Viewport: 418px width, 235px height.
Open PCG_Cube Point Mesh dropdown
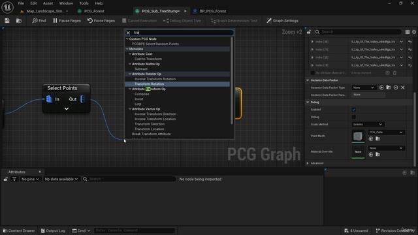(386, 132)
